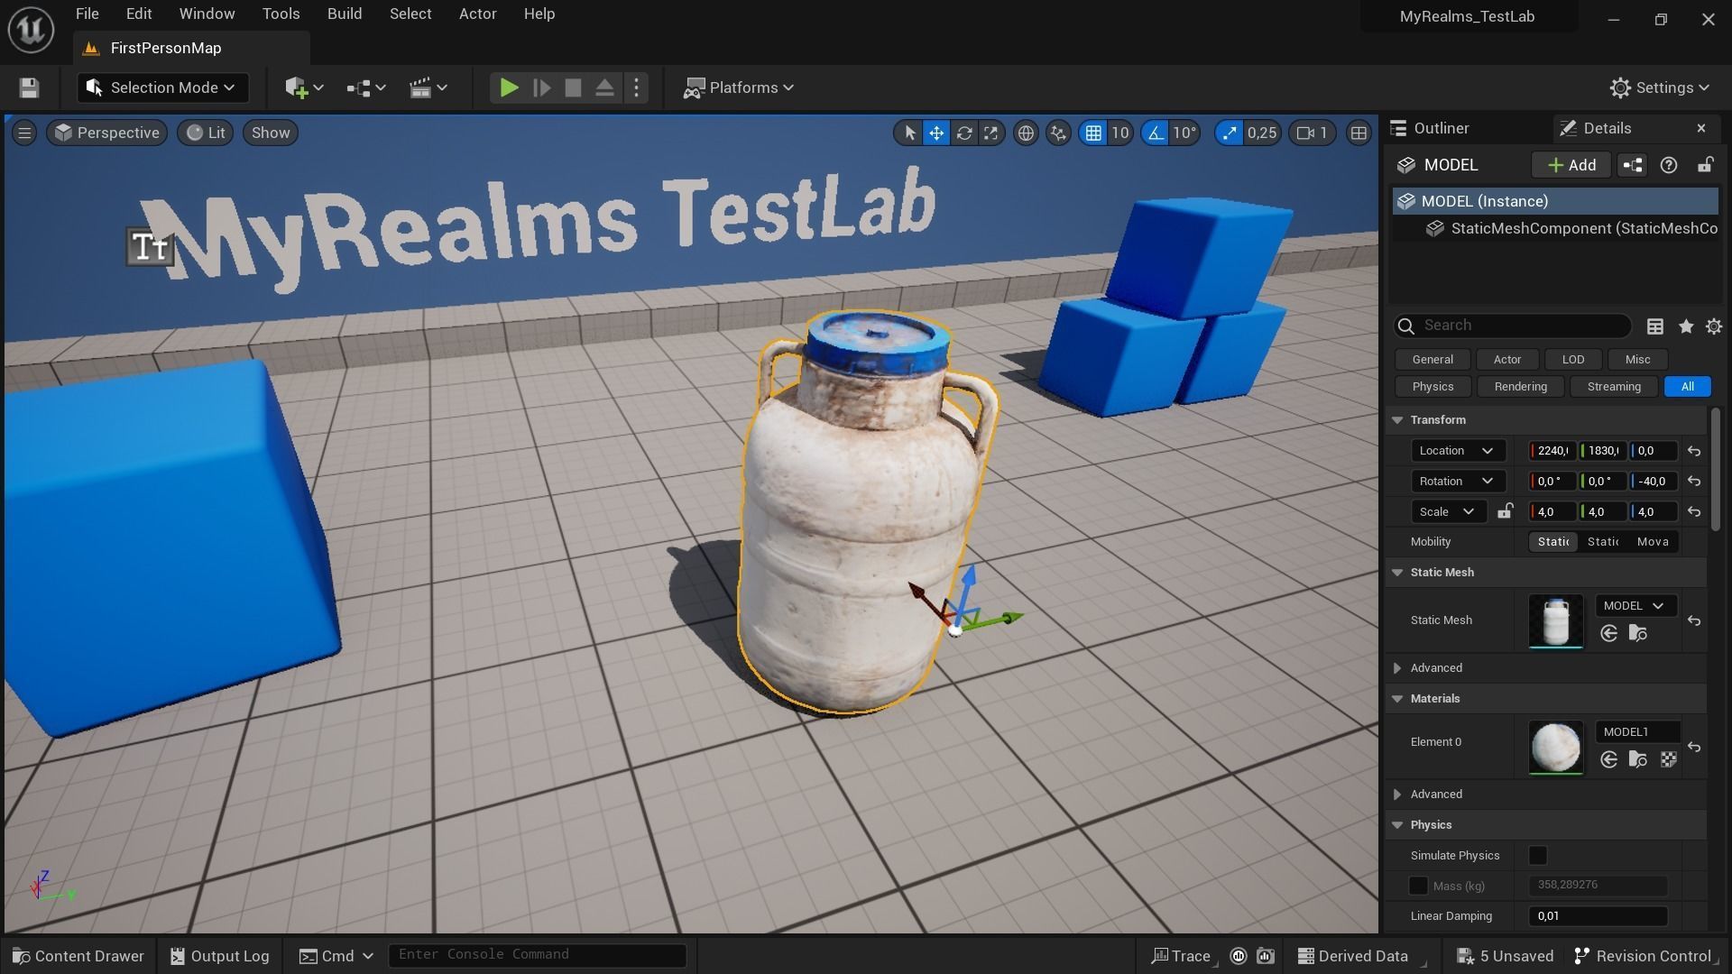The width and height of the screenshot is (1732, 974).
Task: Toggle grid snapping on the grid icon
Action: click(x=1093, y=133)
